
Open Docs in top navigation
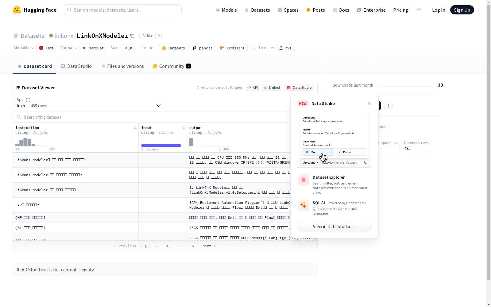341,10
